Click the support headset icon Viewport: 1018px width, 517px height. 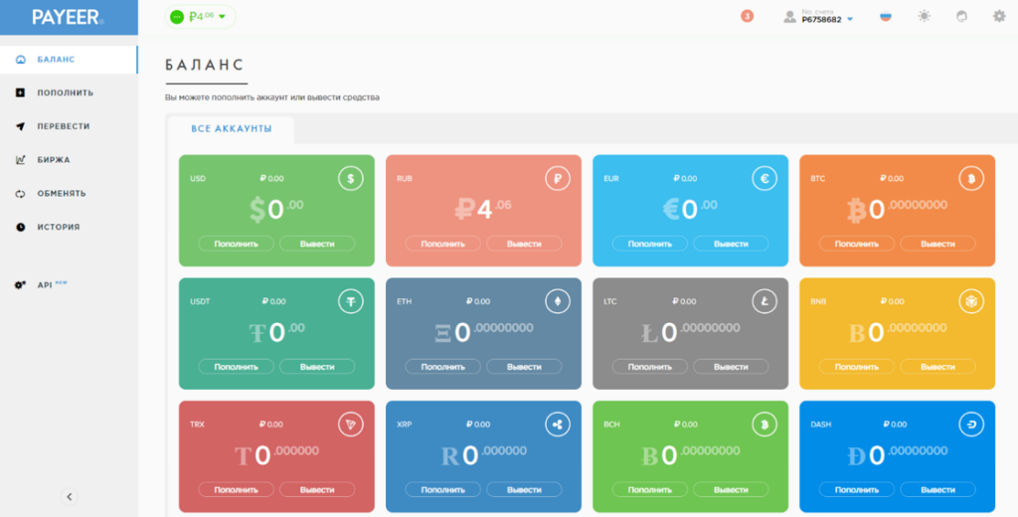click(961, 16)
